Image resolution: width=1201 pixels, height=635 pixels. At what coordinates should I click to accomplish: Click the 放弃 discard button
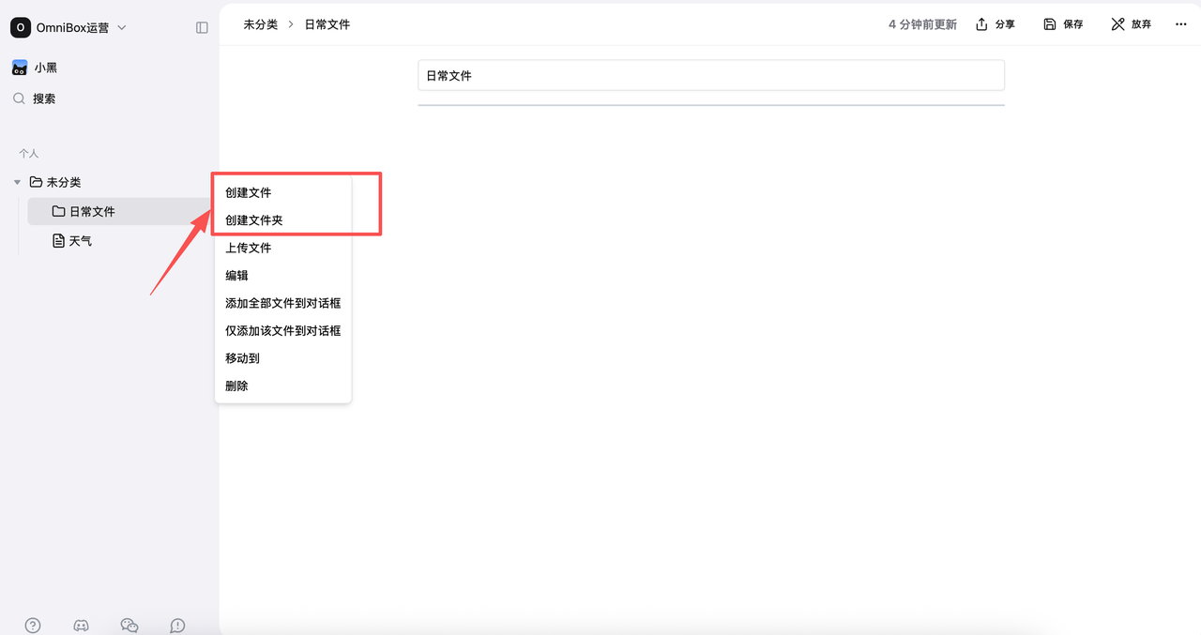coord(1131,24)
